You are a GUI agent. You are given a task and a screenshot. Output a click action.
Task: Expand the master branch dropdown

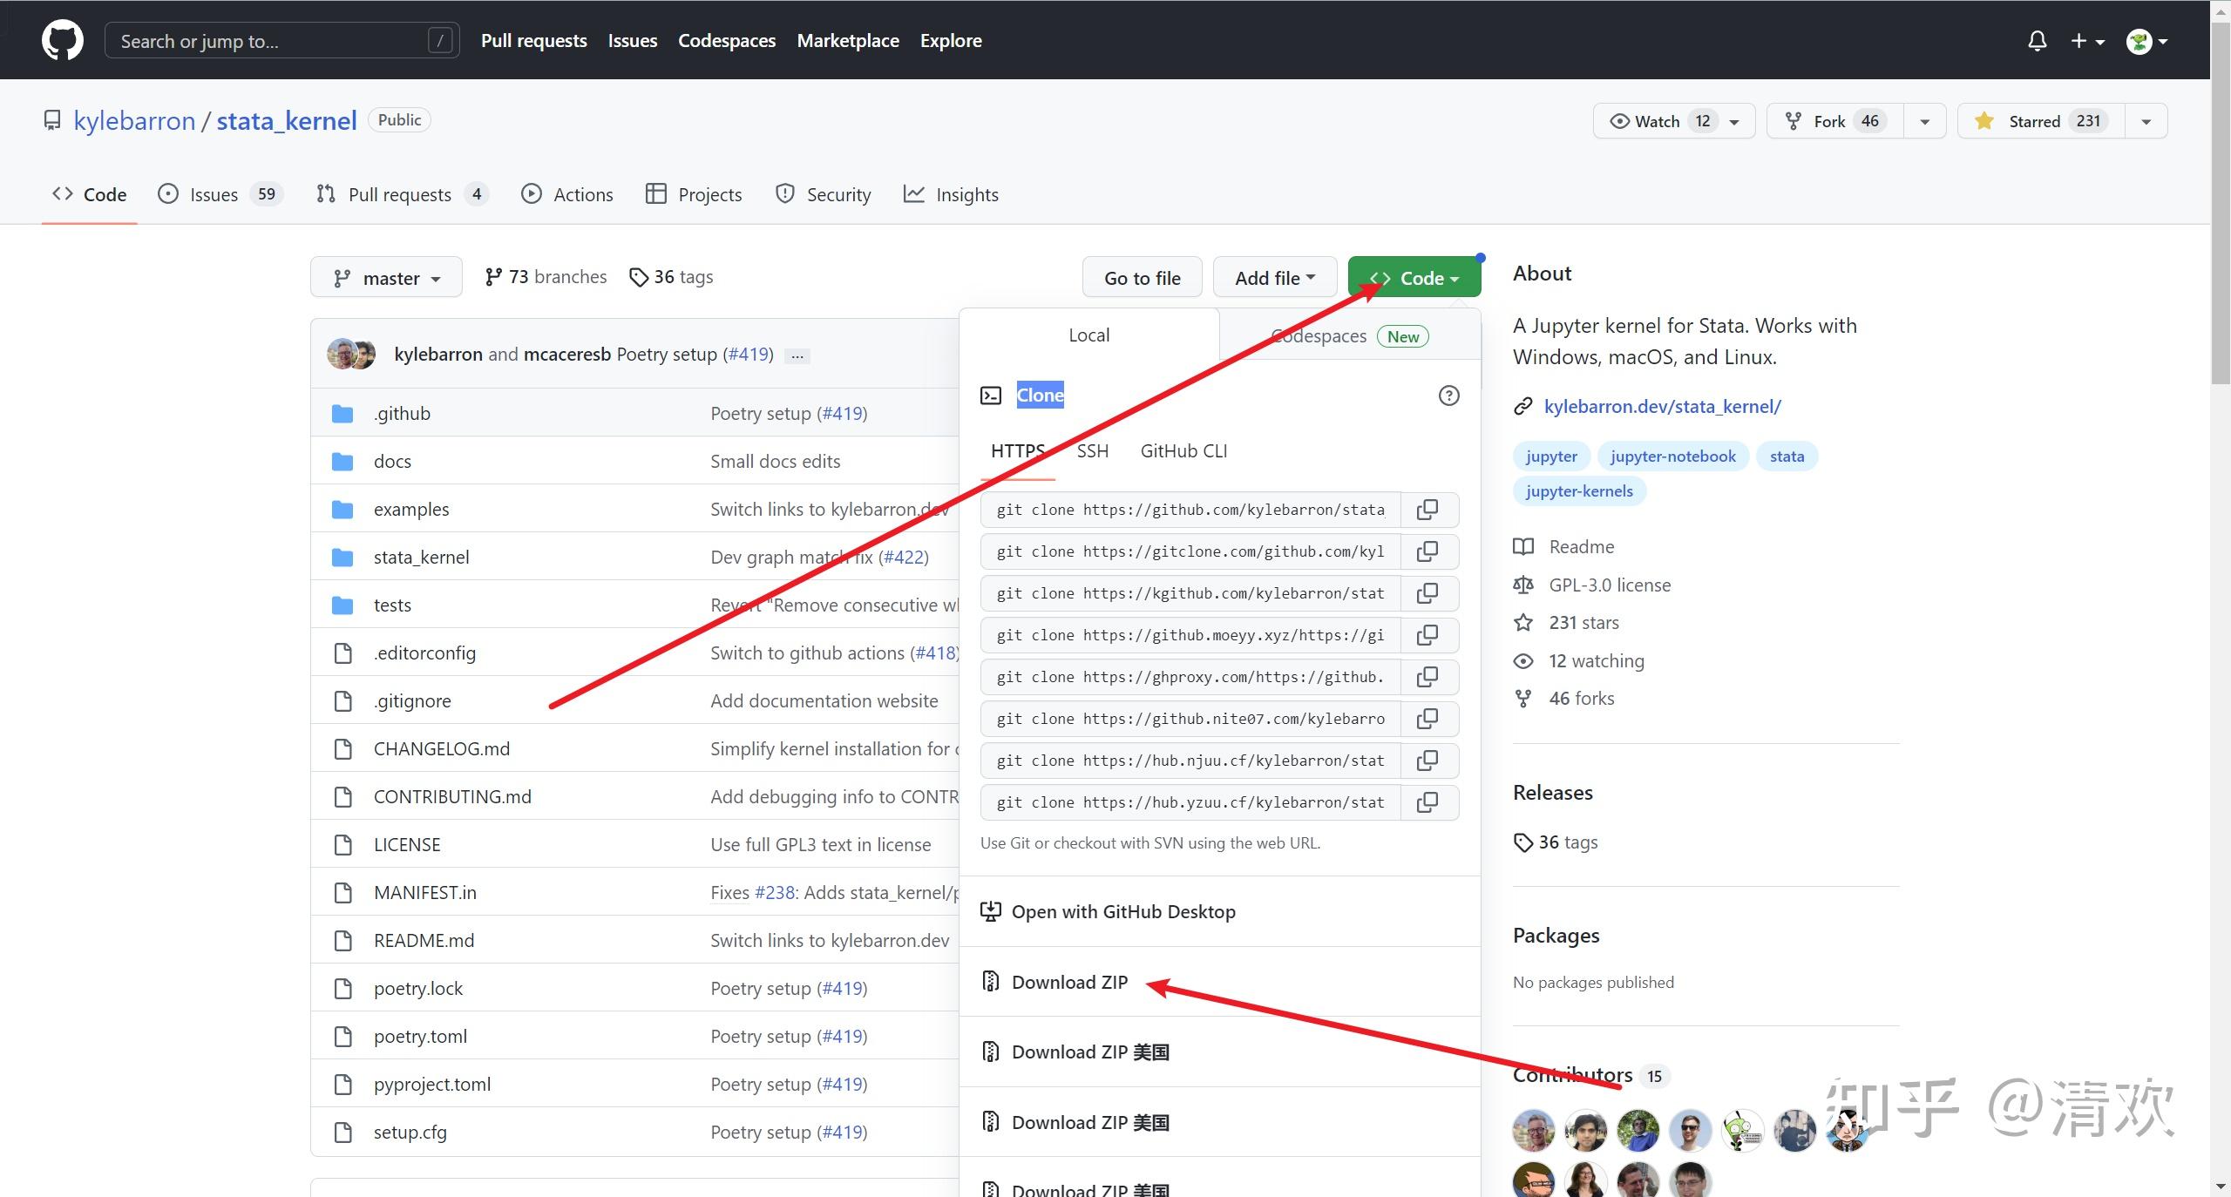pos(386,278)
